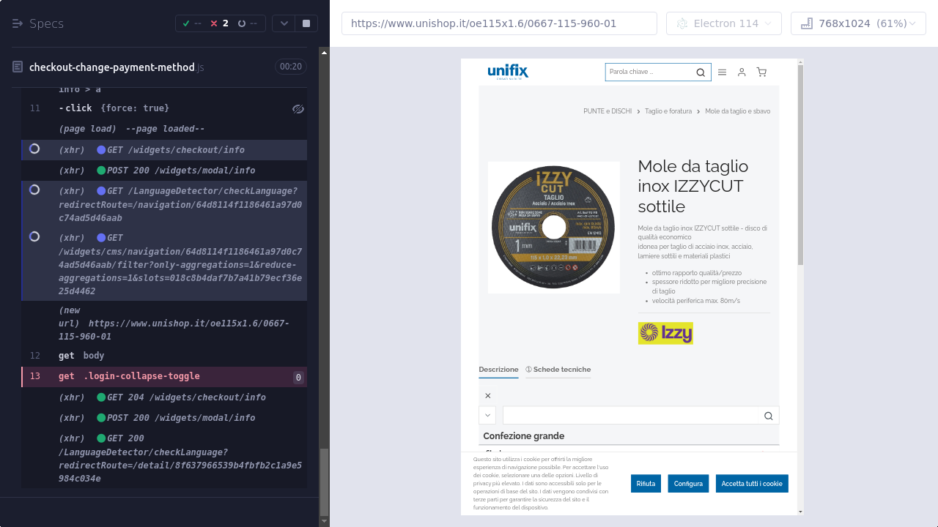Click the Rifiuta cookie button
Image resolution: width=938 pixels, height=527 pixels.
click(x=646, y=484)
